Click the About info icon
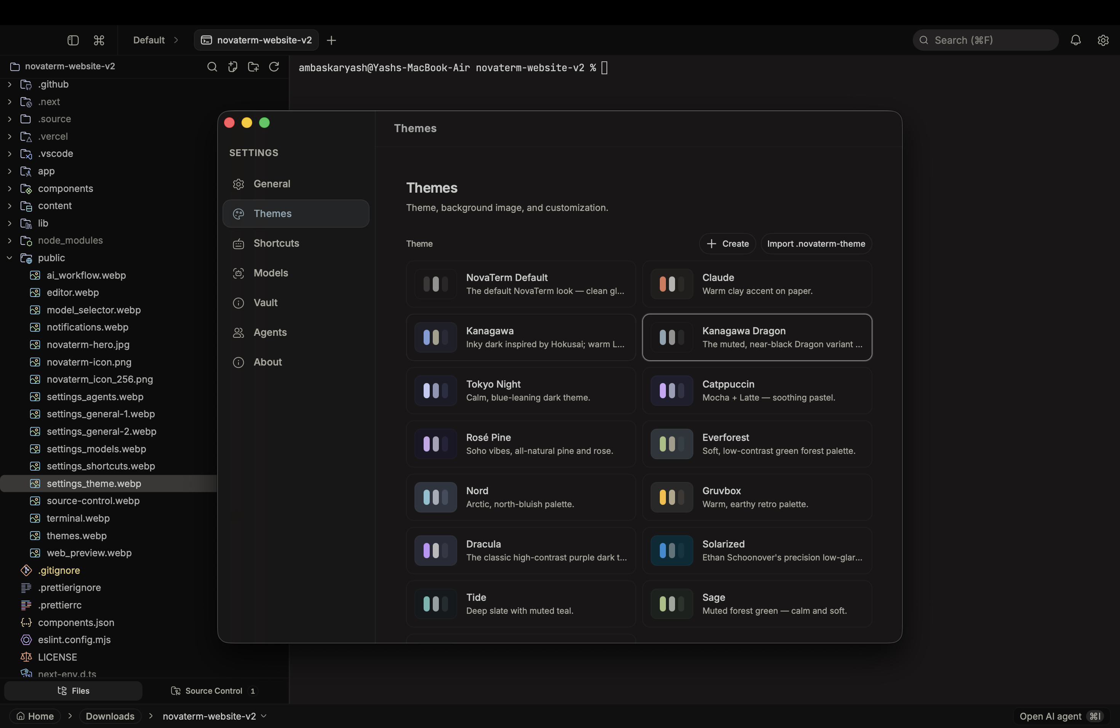 (x=238, y=362)
